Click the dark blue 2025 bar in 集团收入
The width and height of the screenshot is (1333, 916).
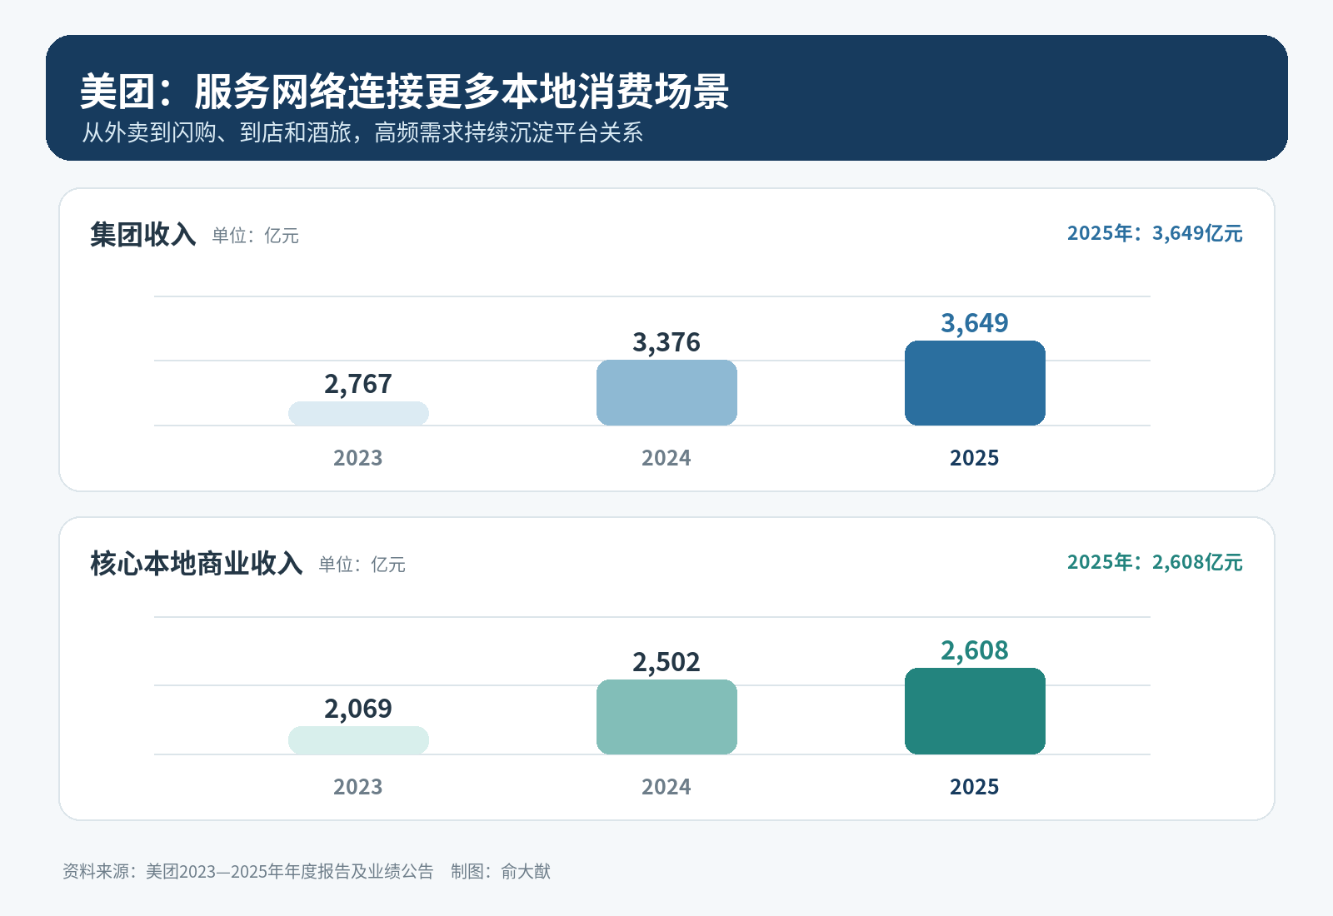(x=975, y=383)
